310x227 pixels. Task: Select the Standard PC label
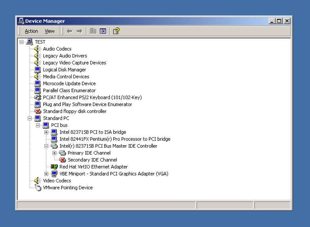pyautogui.click(x=56, y=118)
